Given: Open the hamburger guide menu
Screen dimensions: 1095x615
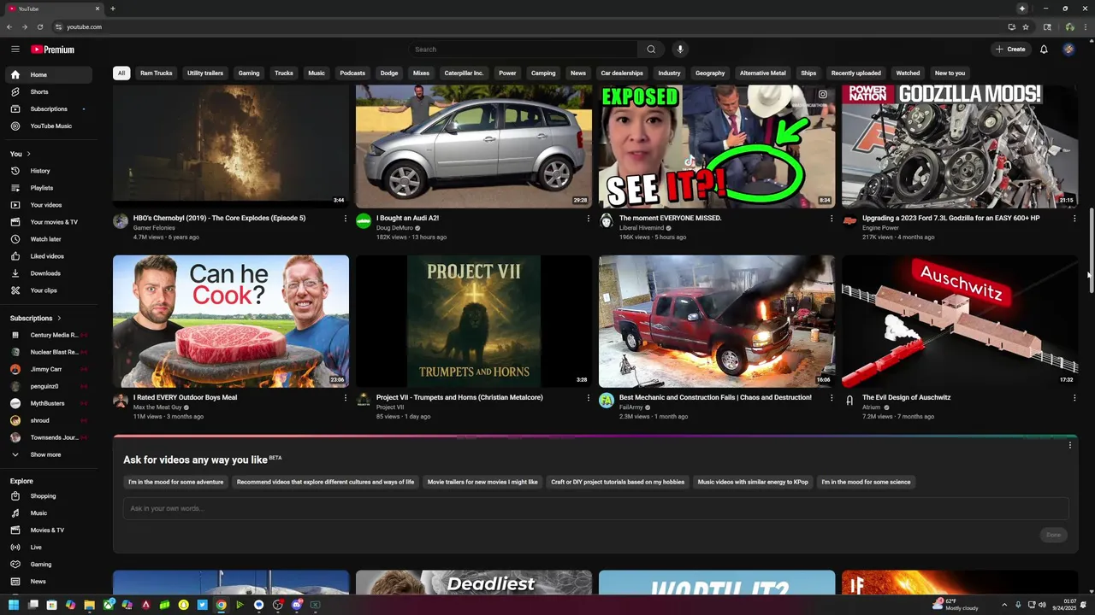Looking at the screenshot, I should click(x=15, y=50).
